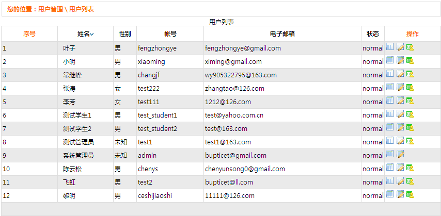Open edit icon for test_student1

(x=400, y=114)
